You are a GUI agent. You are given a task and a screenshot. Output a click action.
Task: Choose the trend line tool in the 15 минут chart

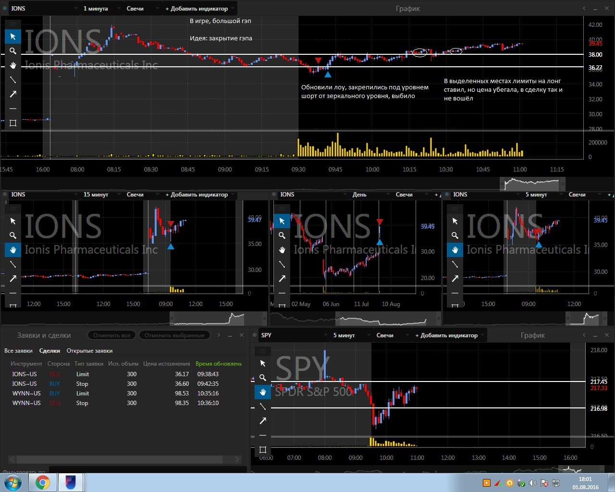13,264
